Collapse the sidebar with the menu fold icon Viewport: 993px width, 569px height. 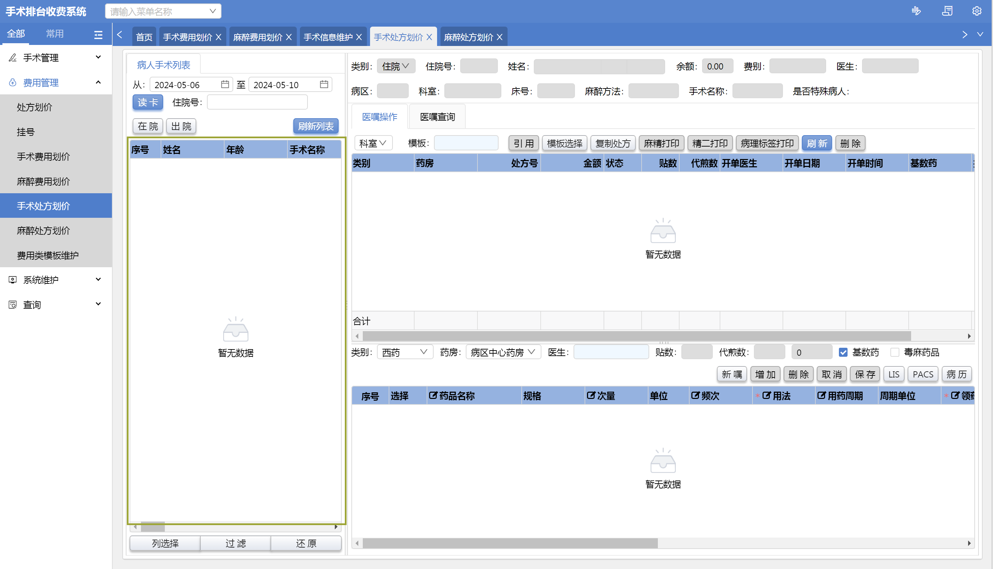pos(98,35)
